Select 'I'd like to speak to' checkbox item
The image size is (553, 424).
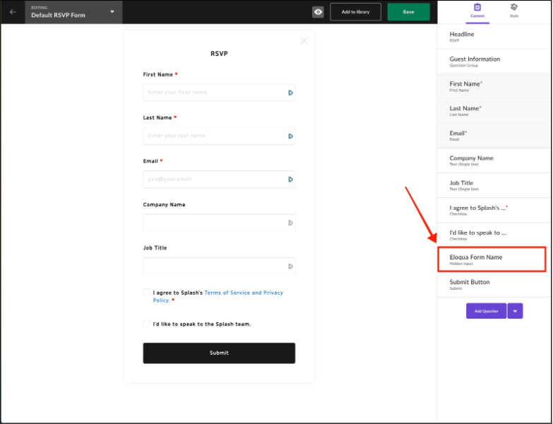coord(494,235)
